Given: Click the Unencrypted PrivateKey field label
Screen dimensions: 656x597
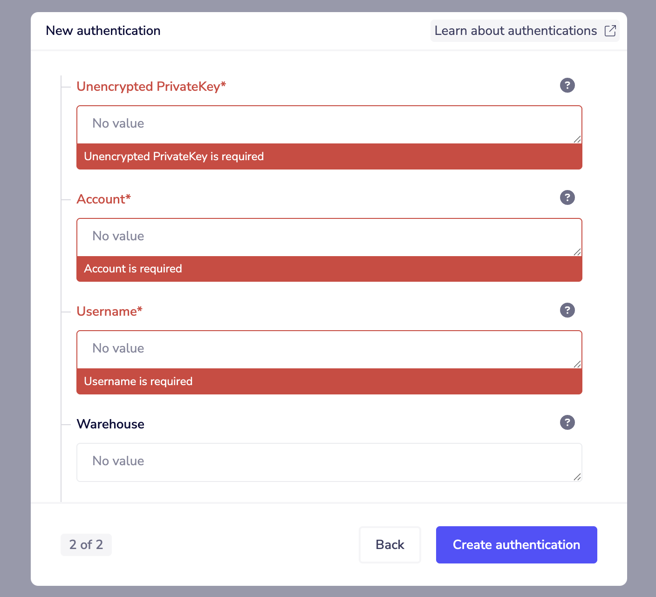Looking at the screenshot, I should pos(151,87).
